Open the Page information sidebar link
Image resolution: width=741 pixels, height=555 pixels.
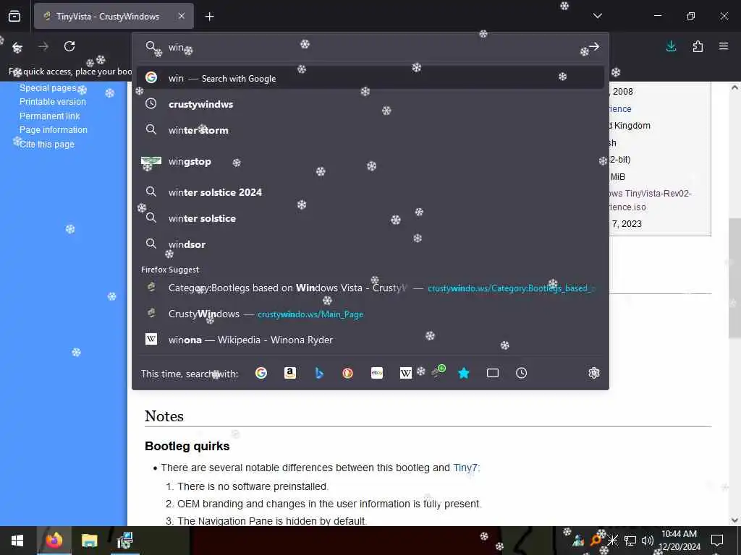pyautogui.click(x=54, y=130)
